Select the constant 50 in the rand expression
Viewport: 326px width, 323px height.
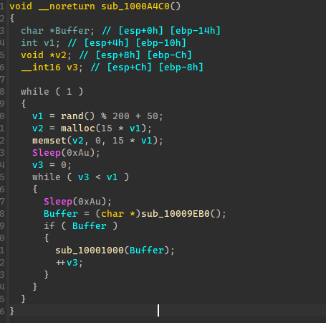tap(153, 116)
